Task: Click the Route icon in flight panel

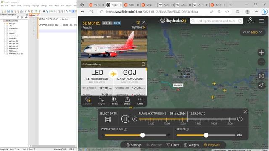Action: 101,101
